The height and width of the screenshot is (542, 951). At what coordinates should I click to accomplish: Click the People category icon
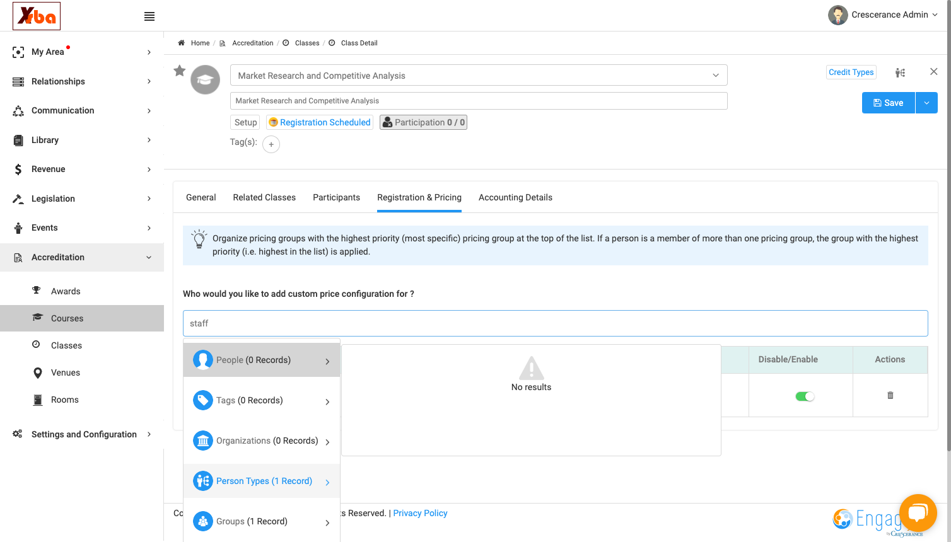click(203, 360)
